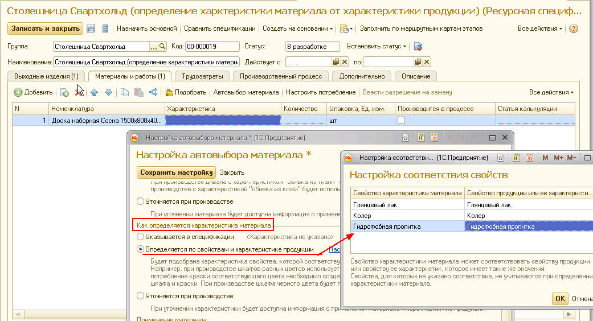
Task: Click status history icon next to Установить статус
Action: pos(418,47)
